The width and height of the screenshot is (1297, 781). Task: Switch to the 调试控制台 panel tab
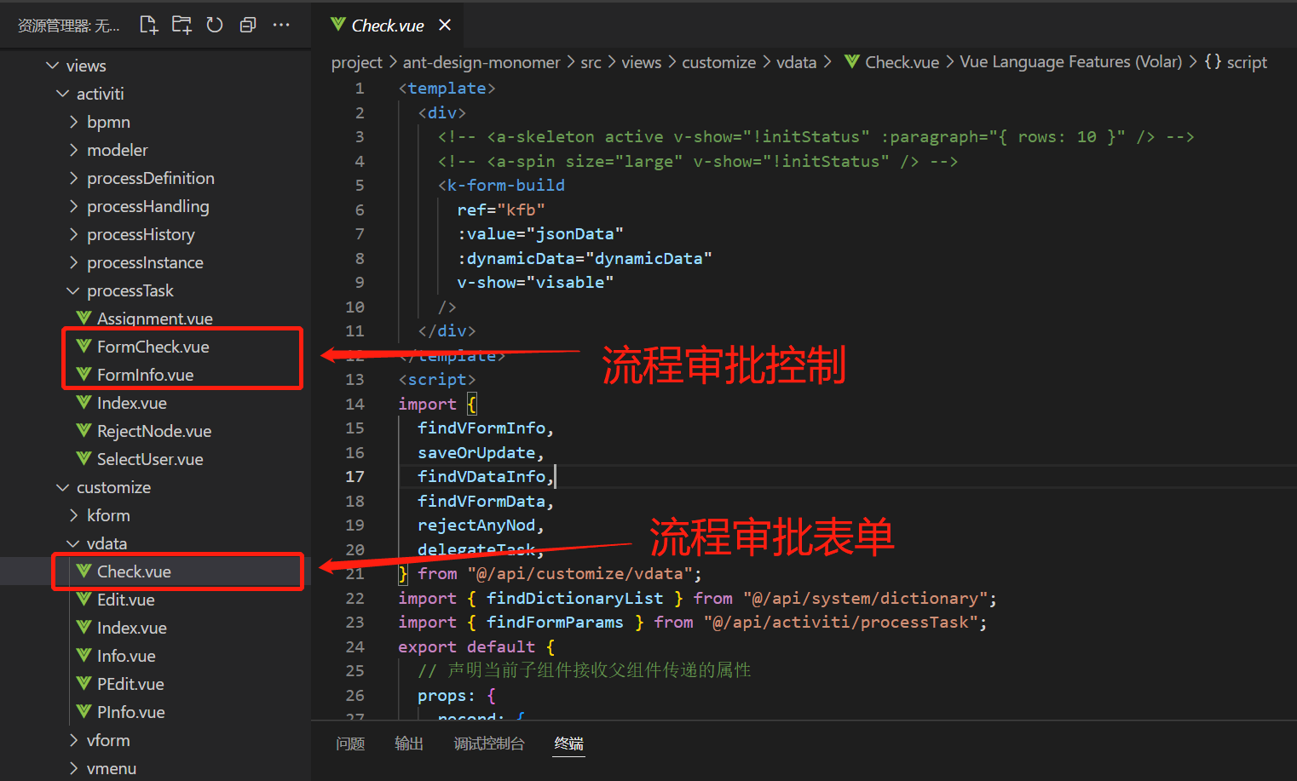coord(489,744)
